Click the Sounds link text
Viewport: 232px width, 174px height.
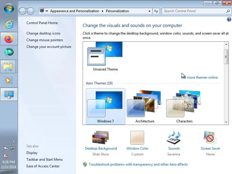174,148
